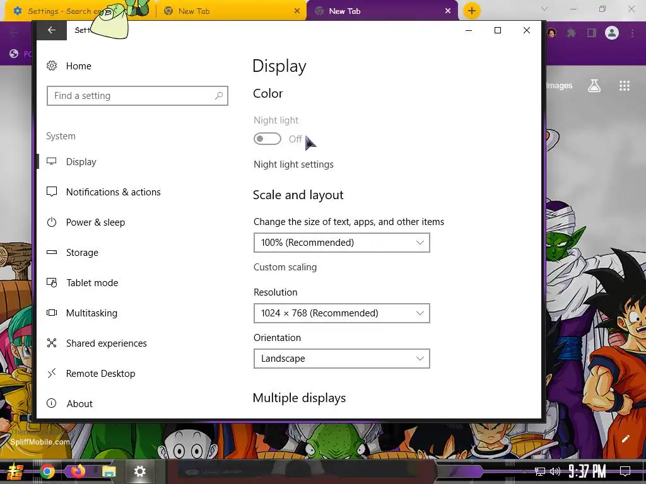Select the Power & sleep icon
The width and height of the screenshot is (646, 484).
pos(52,222)
